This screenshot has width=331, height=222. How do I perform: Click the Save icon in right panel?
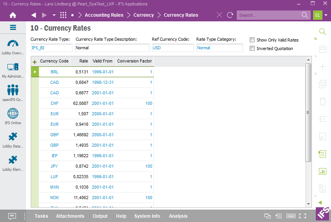pos(322,49)
